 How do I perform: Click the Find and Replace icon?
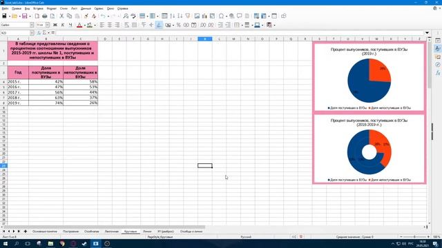[126, 16]
